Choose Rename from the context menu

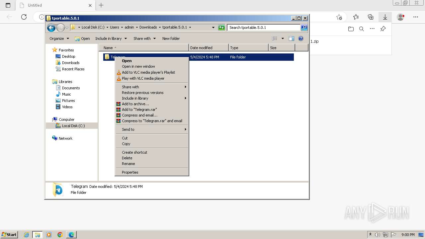click(x=152, y=164)
